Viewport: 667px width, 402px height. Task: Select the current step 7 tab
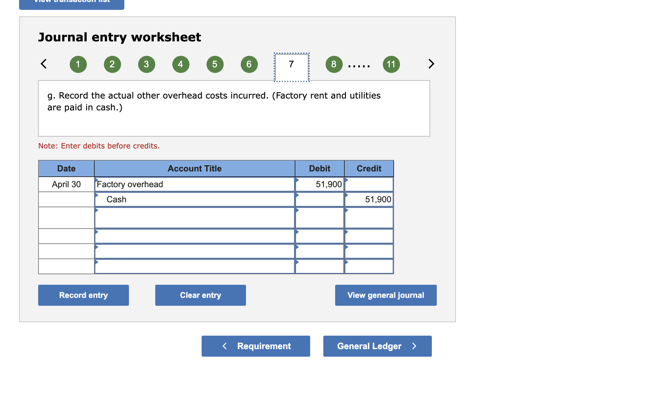point(291,65)
